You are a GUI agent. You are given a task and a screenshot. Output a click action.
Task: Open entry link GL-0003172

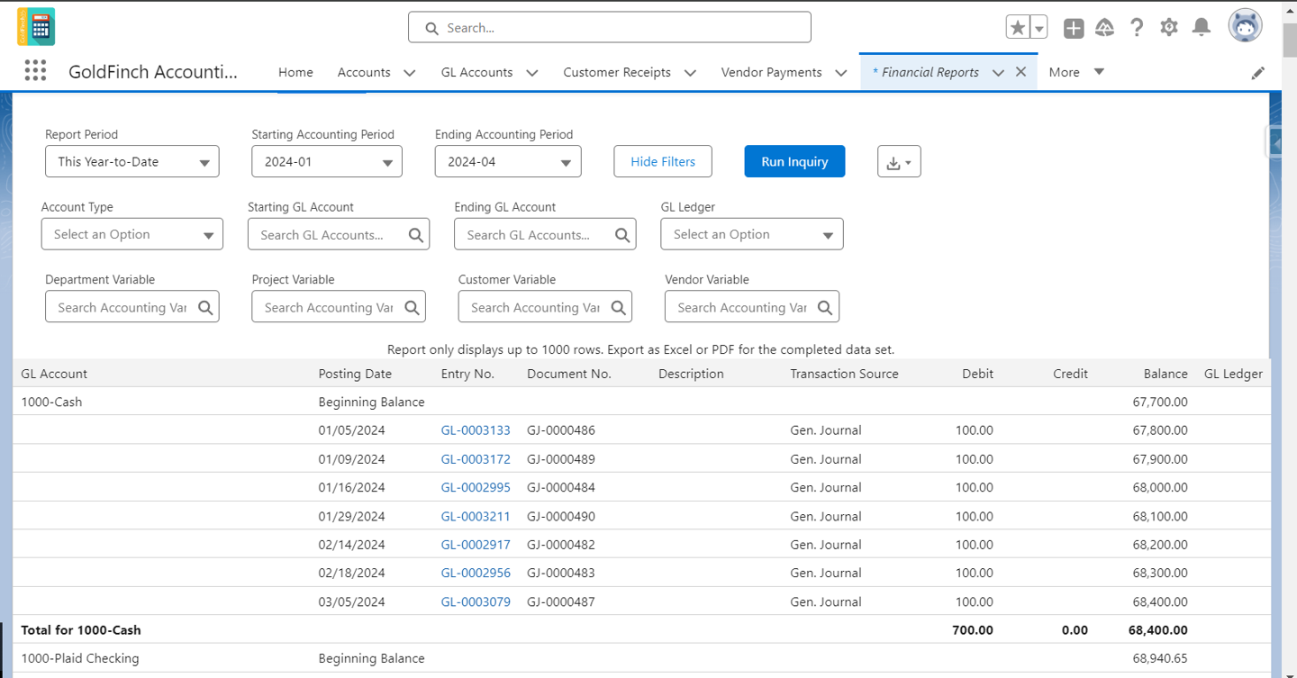(476, 459)
